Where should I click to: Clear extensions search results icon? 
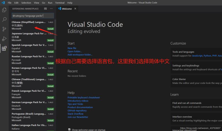46,9
